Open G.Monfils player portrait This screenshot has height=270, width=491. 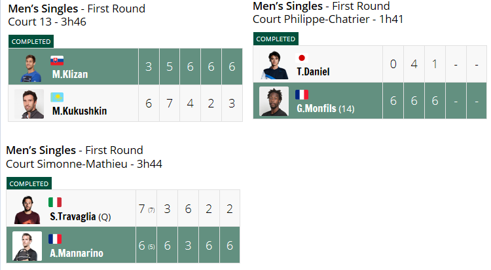[x=274, y=102]
